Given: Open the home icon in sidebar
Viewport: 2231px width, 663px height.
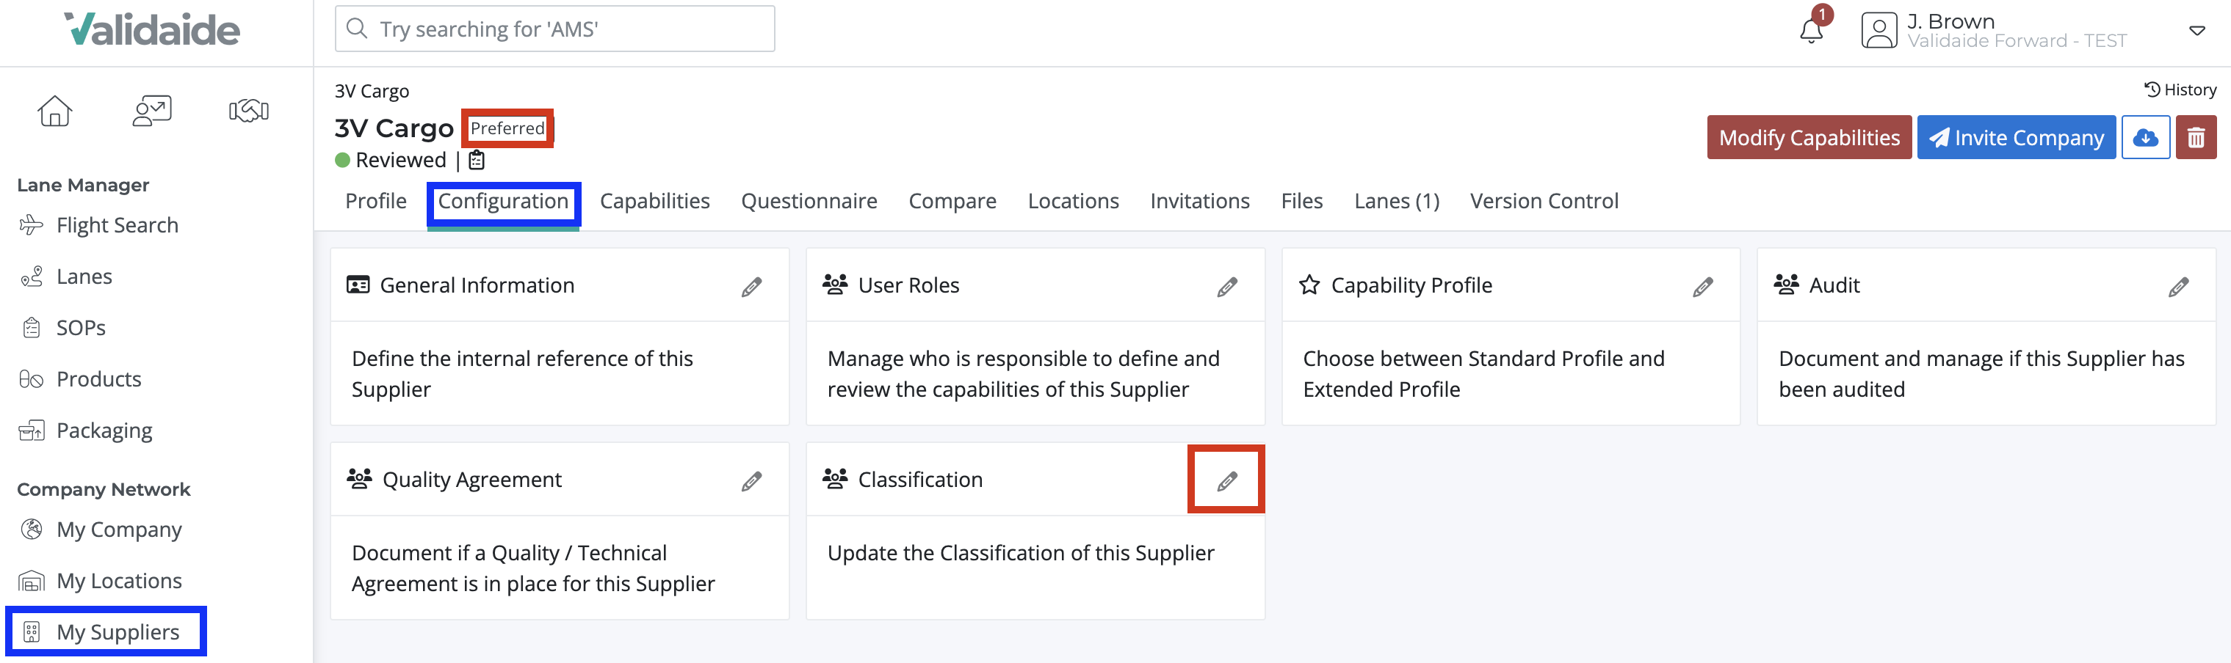Looking at the screenshot, I should pyautogui.click(x=54, y=111).
